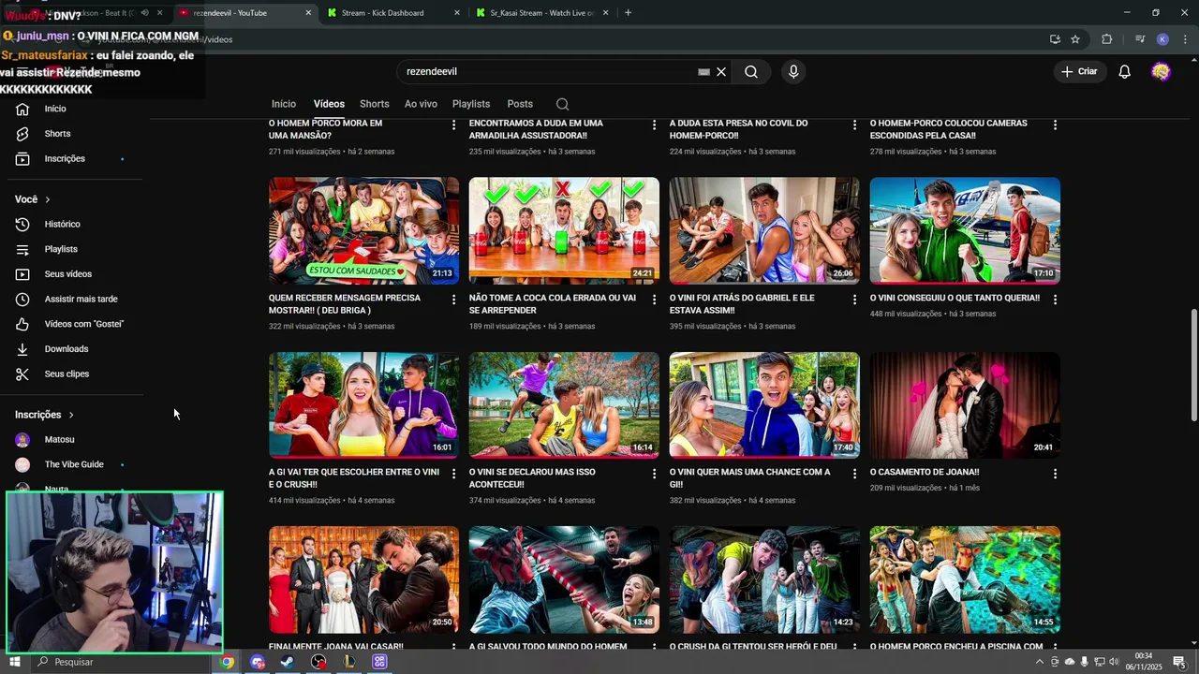Open Steam from the taskbar

coord(288,662)
